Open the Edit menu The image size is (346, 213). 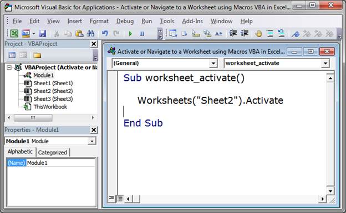click(x=34, y=21)
